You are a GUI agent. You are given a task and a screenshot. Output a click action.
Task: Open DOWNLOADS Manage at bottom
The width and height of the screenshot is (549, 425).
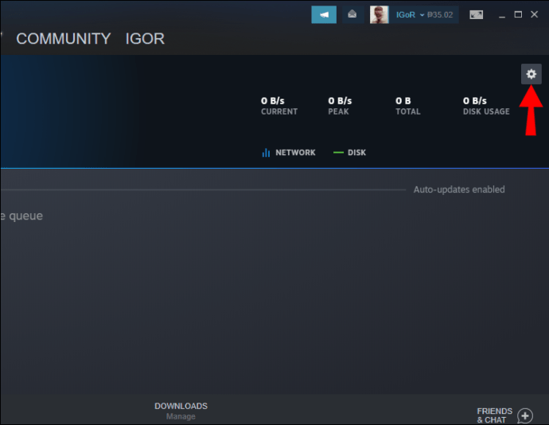tap(181, 411)
